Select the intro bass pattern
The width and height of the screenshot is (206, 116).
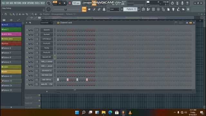[11, 34]
